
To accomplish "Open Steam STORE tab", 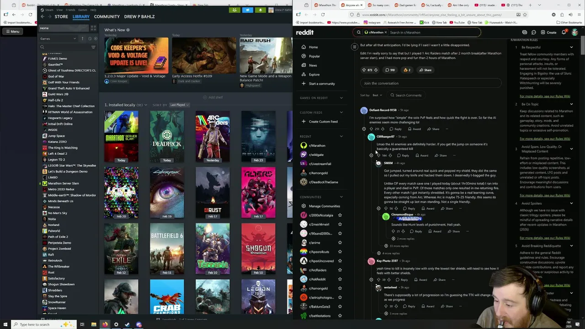I will coord(61,16).
